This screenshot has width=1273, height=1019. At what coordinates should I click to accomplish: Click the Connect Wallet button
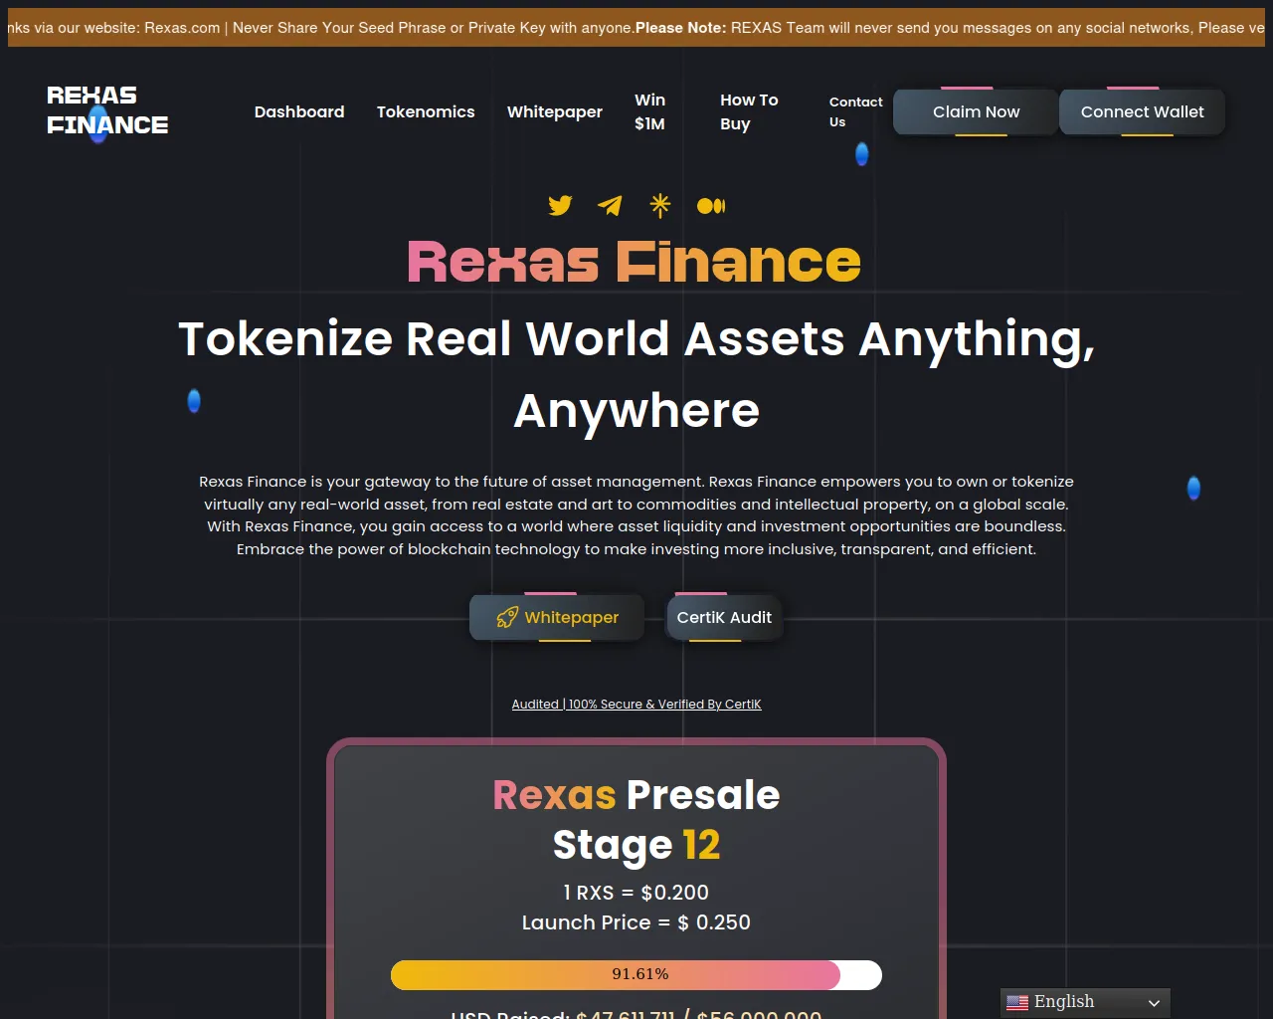[x=1143, y=111]
